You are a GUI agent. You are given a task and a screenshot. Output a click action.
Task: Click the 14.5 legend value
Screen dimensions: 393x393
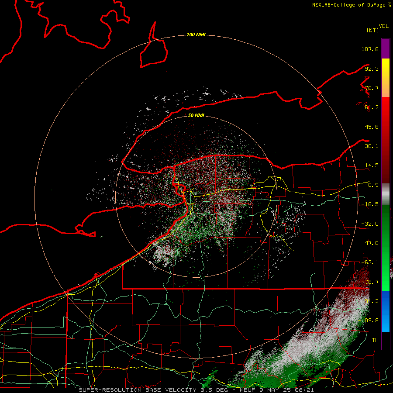(372, 165)
